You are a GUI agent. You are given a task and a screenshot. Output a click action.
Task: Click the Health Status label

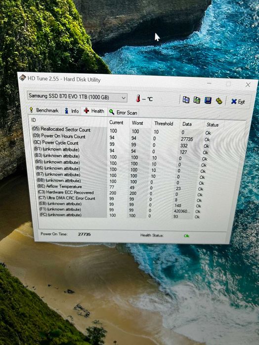point(152,235)
